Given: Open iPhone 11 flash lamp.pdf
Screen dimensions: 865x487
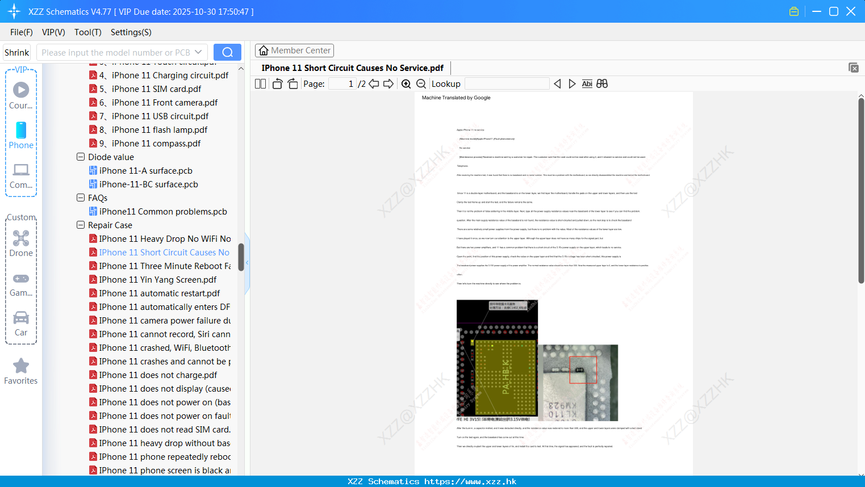Looking at the screenshot, I should [154, 129].
